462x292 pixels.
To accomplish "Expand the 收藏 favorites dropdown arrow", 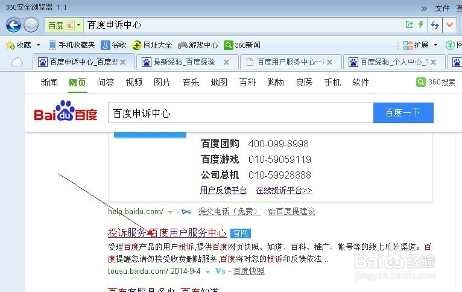I will [x=39, y=45].
